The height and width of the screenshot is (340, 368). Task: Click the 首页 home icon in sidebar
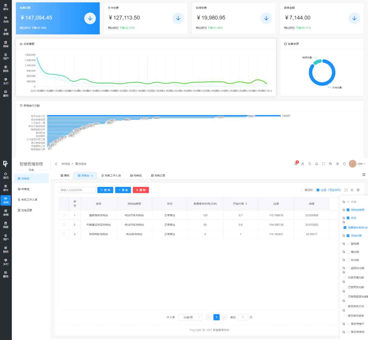click(6, 175)
